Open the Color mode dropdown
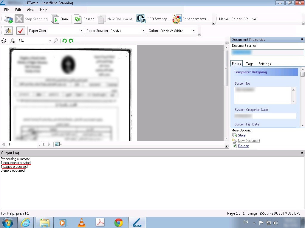Viewport: 305px width, 228px height. 193,31
